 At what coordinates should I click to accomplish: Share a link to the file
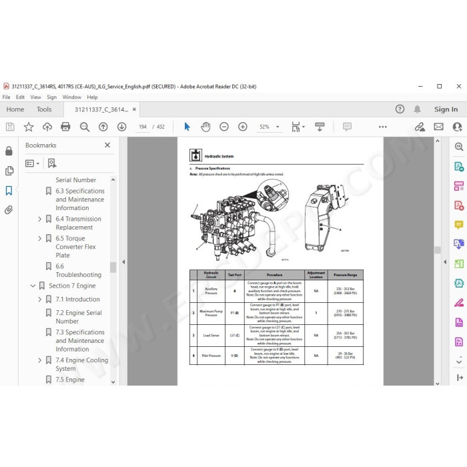(420, 127)
